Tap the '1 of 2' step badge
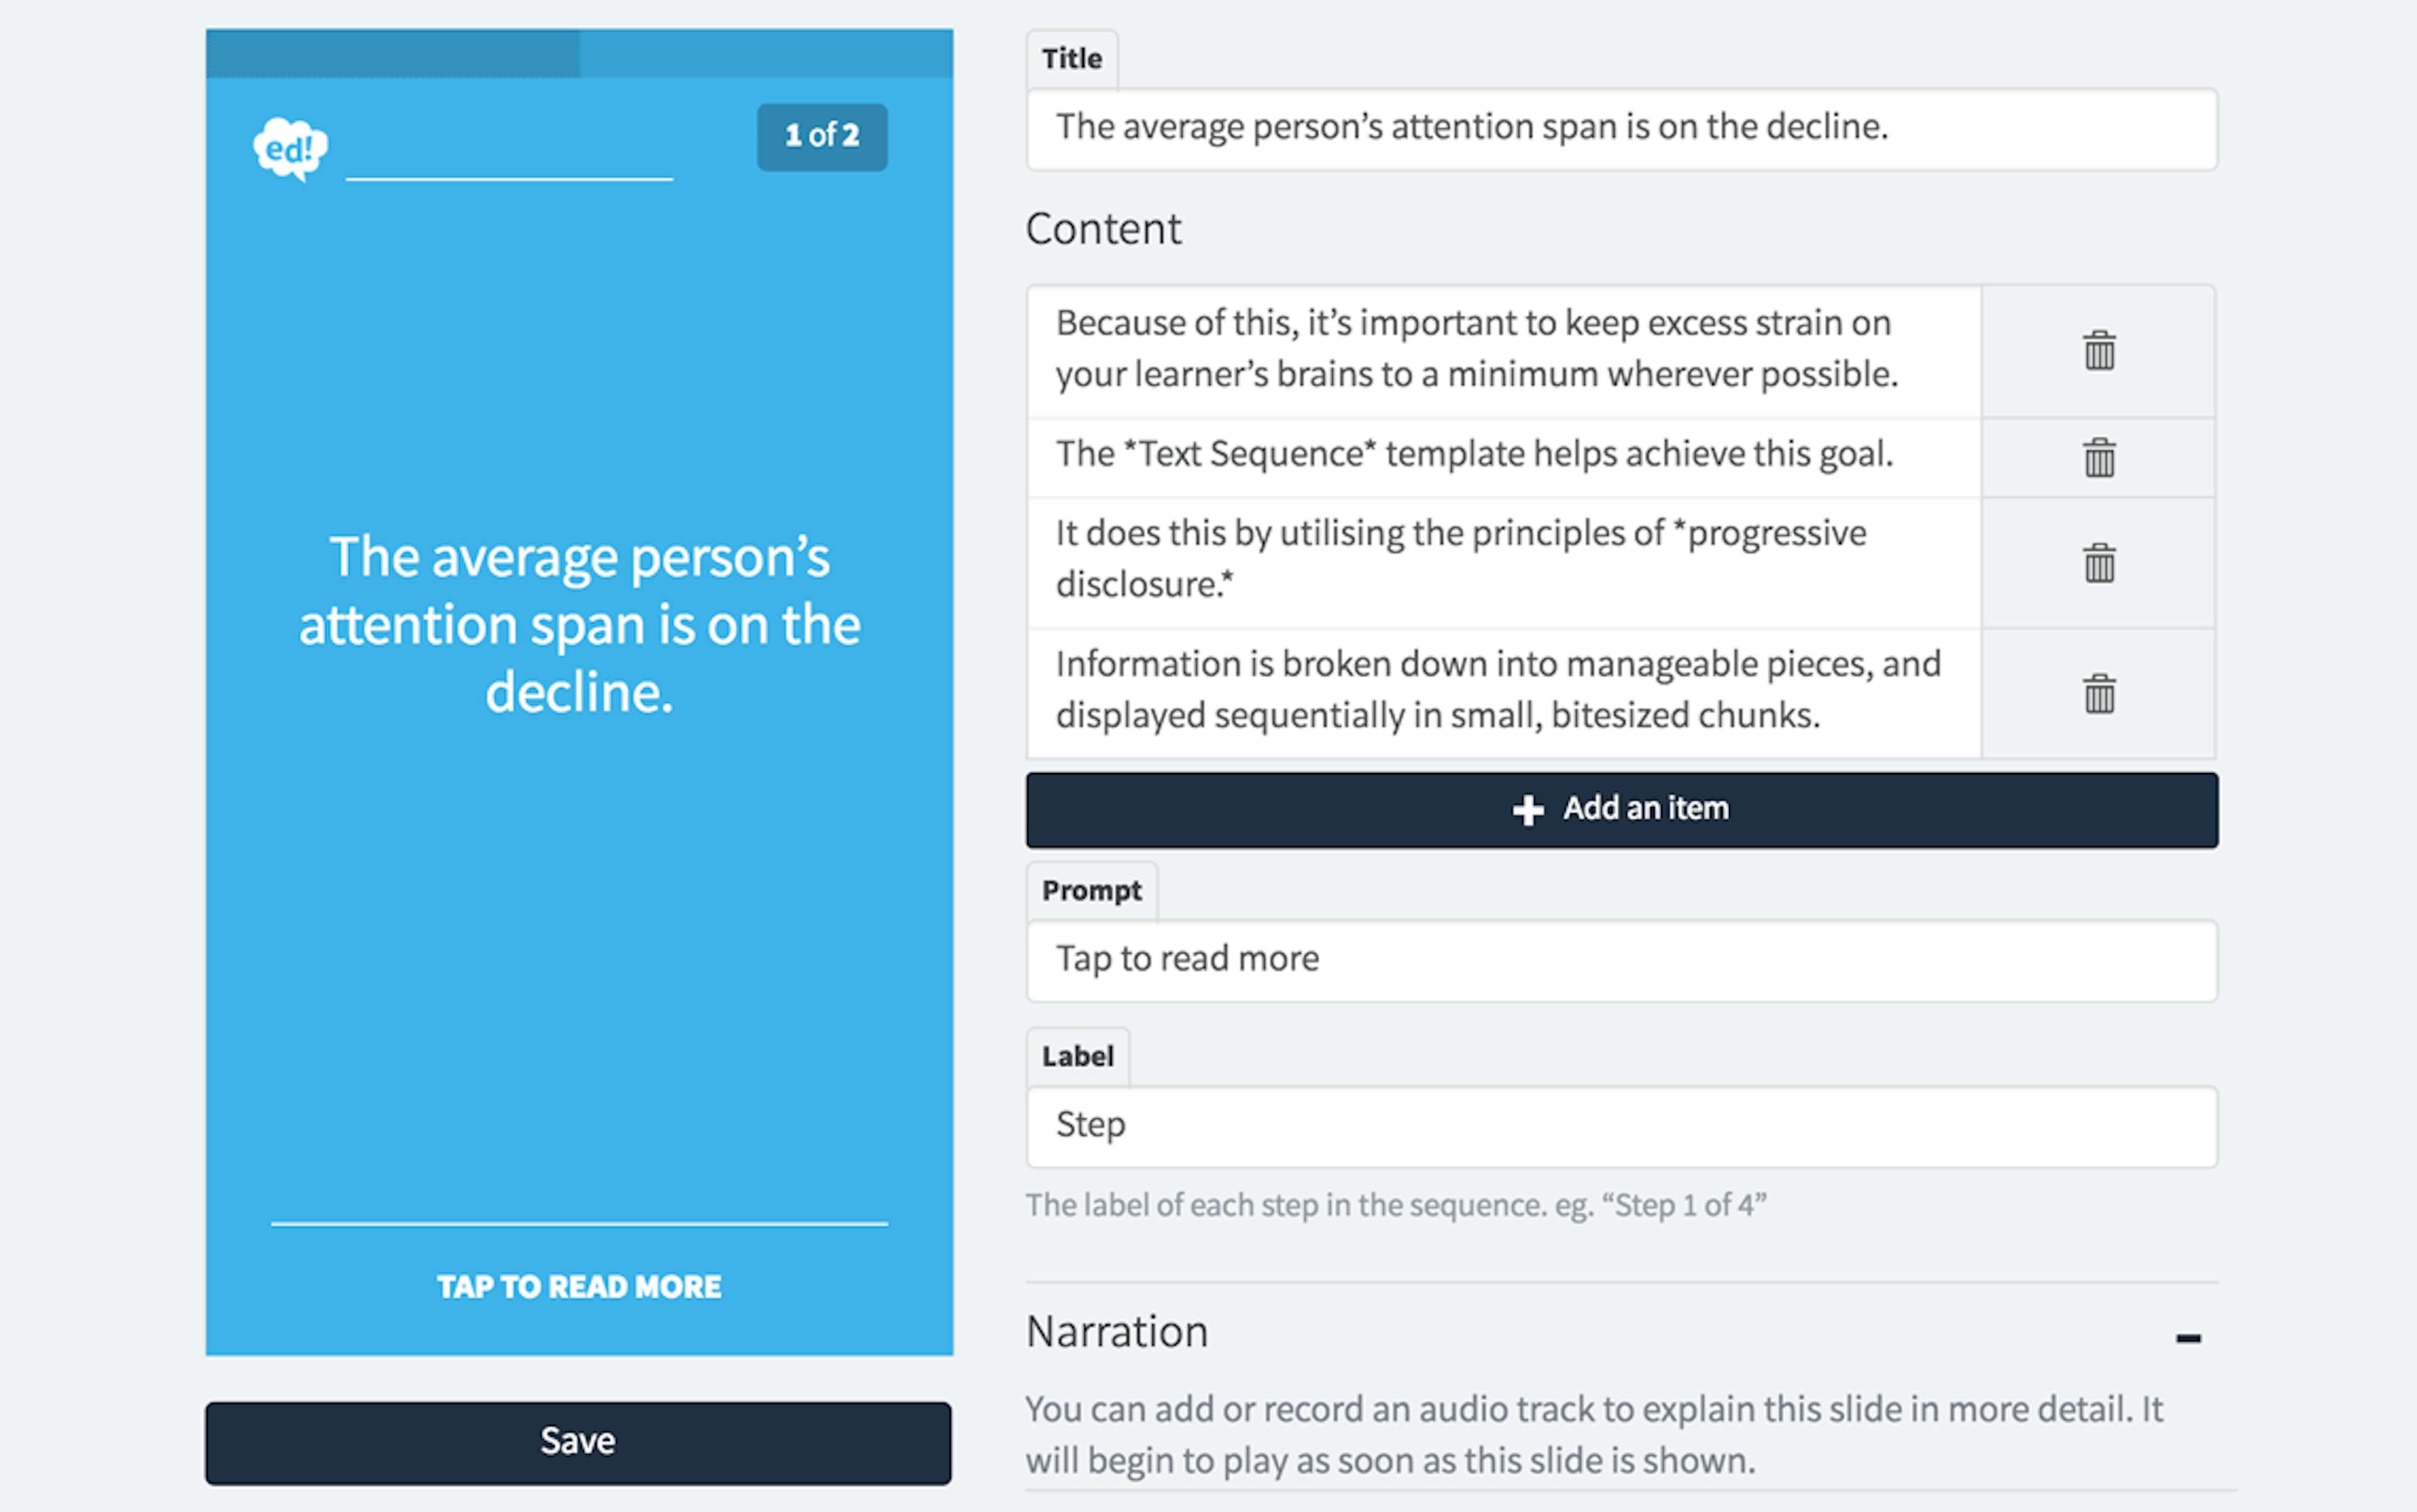This screenshot has height=1512, width=2417. 821,137
